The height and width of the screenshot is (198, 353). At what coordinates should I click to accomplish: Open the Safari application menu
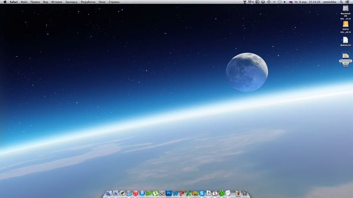point(14,2)
